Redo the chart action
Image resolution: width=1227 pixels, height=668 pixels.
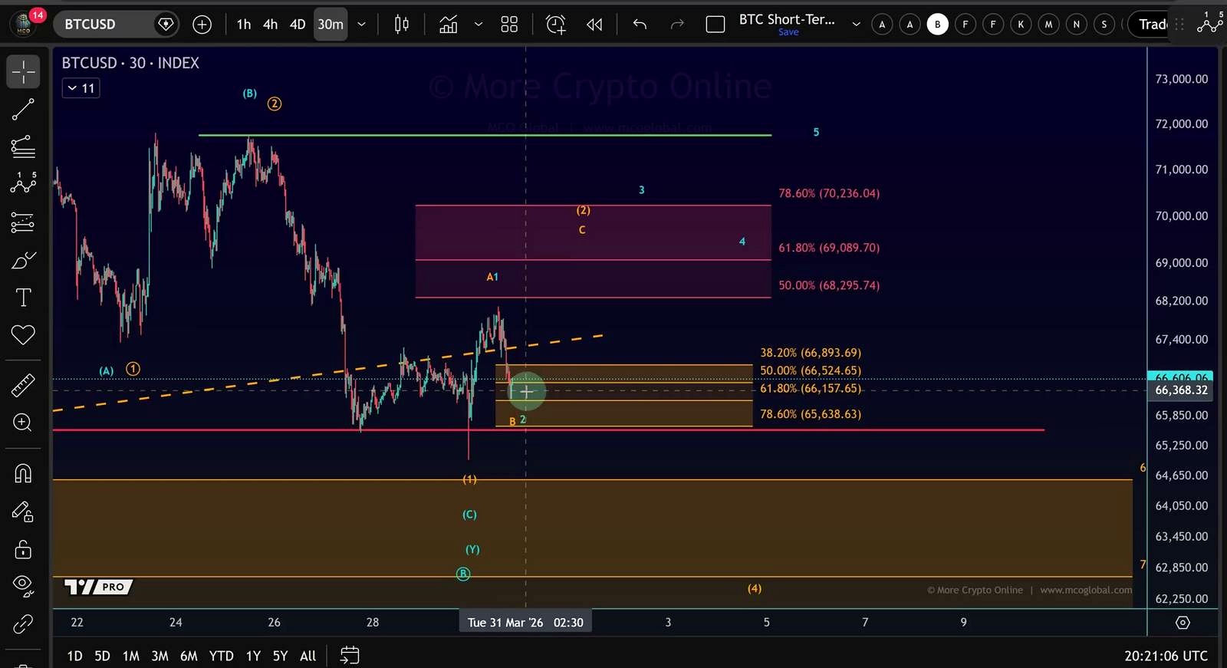tap(676, 25)
